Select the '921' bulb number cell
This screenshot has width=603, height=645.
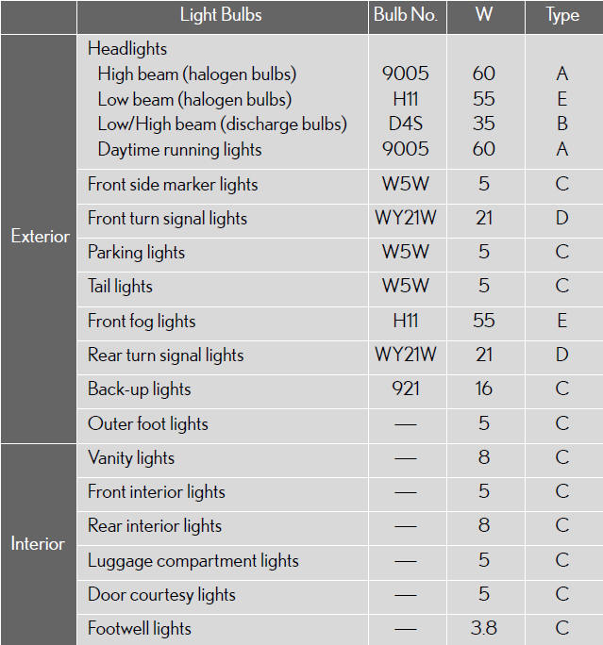pos(405,389)
